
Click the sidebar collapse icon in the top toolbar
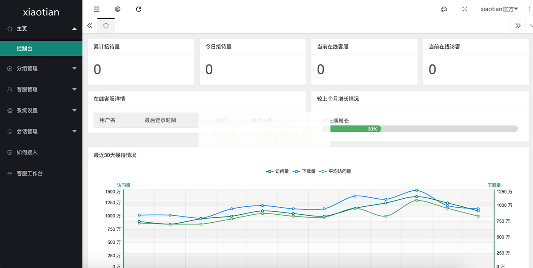pos(97,9)
